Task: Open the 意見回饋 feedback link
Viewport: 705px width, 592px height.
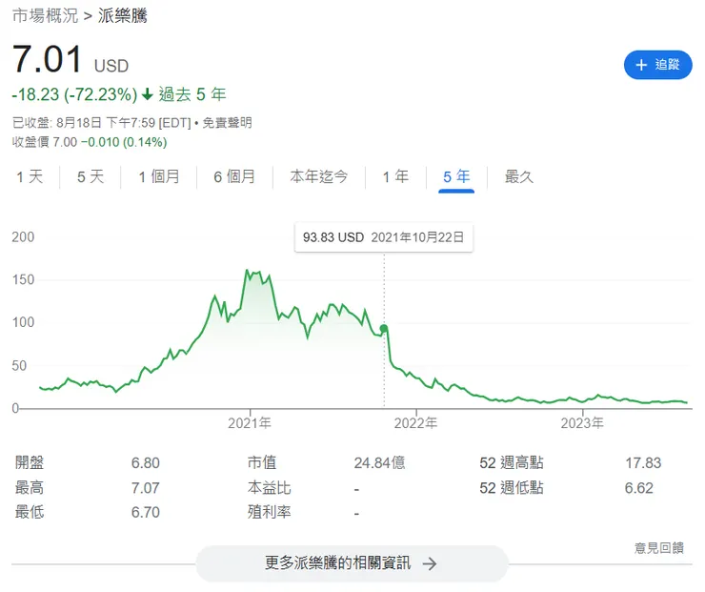Action: click(659, 548)
